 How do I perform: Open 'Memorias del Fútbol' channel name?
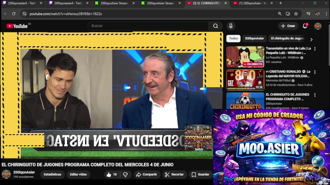tap(278, 80)
